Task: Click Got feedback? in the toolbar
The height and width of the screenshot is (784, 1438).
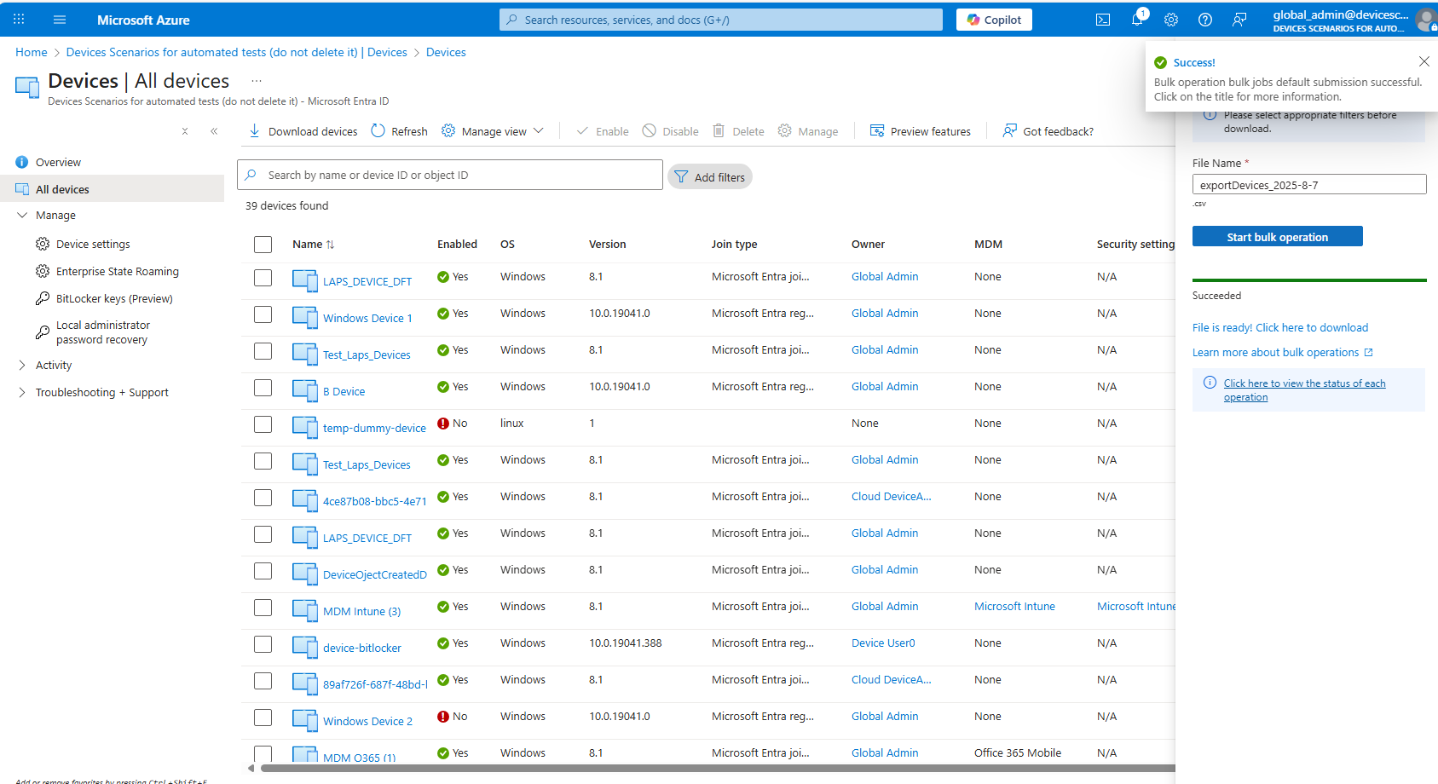Action: 1048,131
